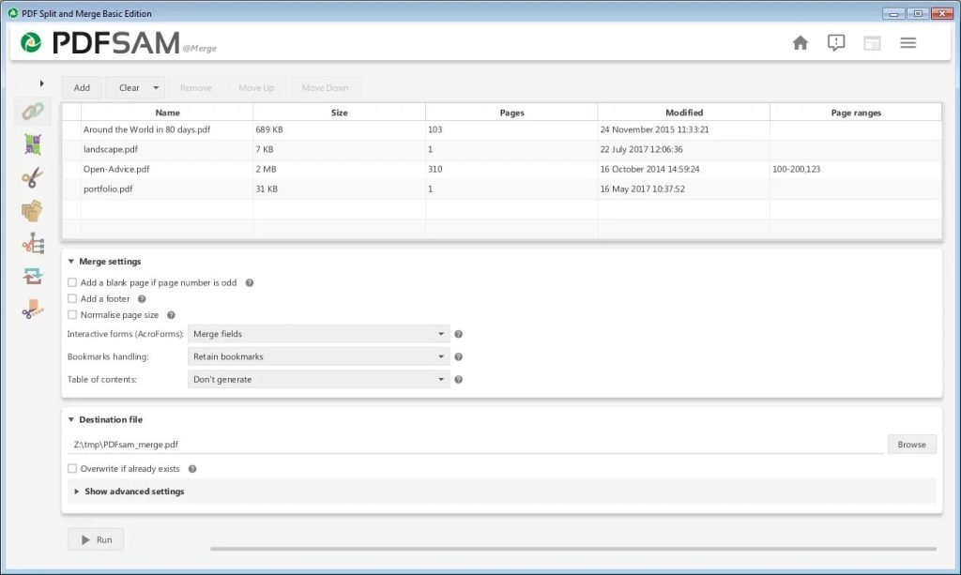The image size is (961, 575).
Task: Select the landscape.pdf row
Action: click(x=502, y=149)
